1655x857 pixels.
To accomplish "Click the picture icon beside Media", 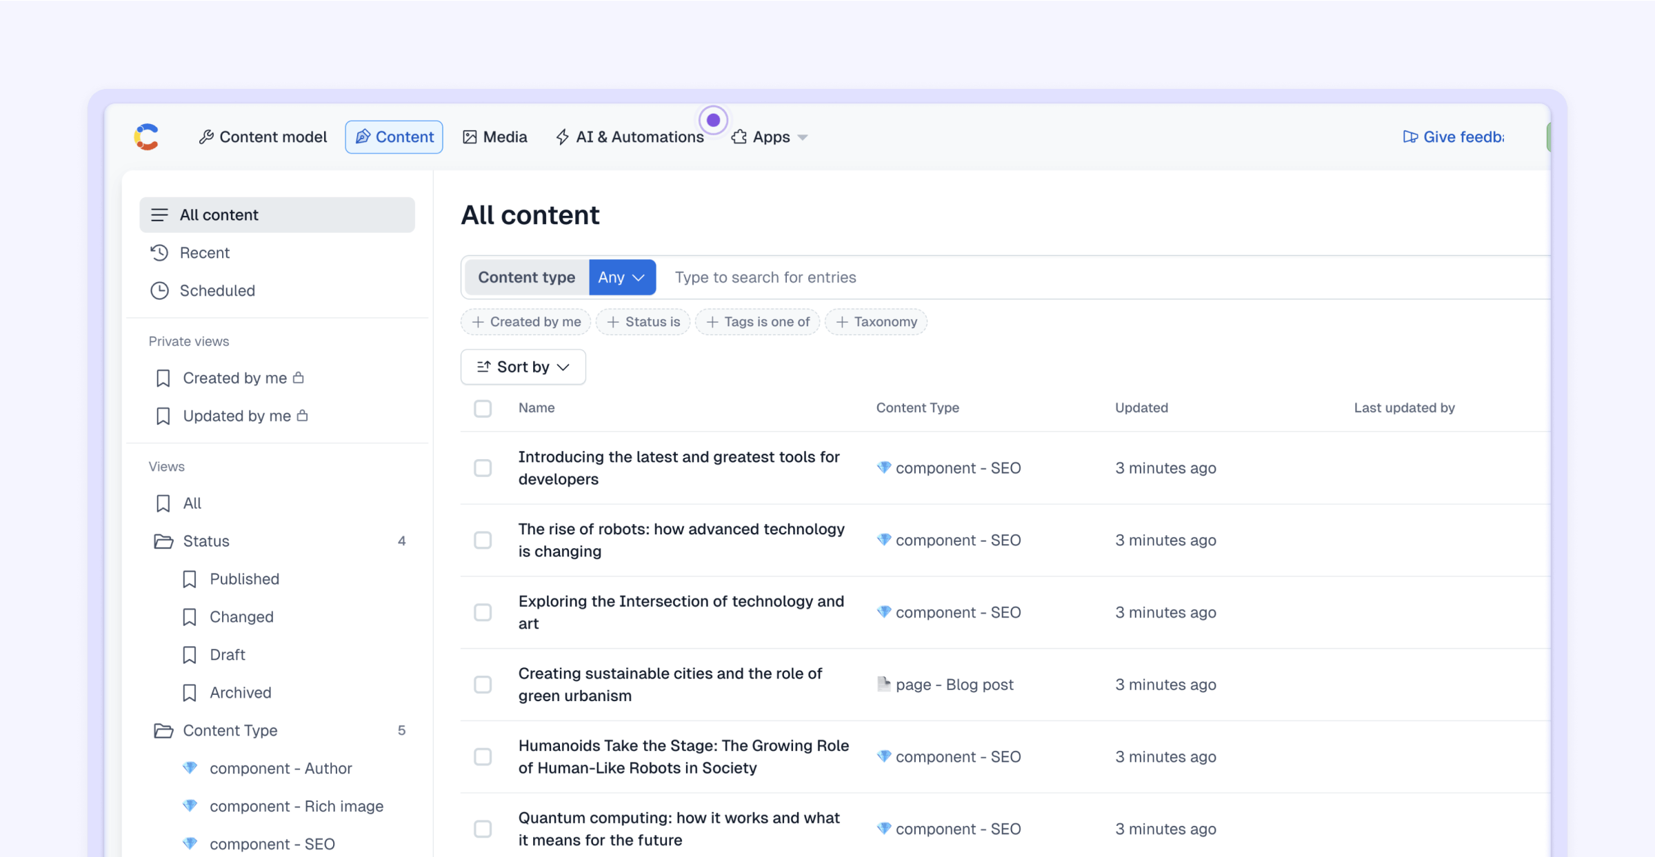I will pyautogui.click(x=470, y=137).
